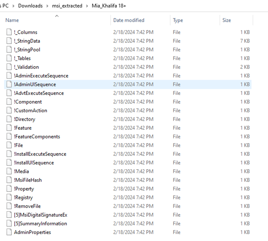The height and width of the screenshot is (241, 268).
Task: Click the file icon next to !_Columns
Action: tap(10, 32)
